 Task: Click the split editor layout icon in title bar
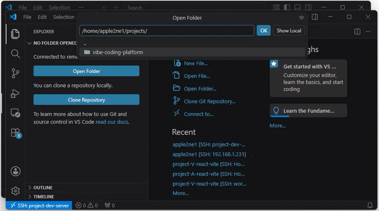coord(315,17)
